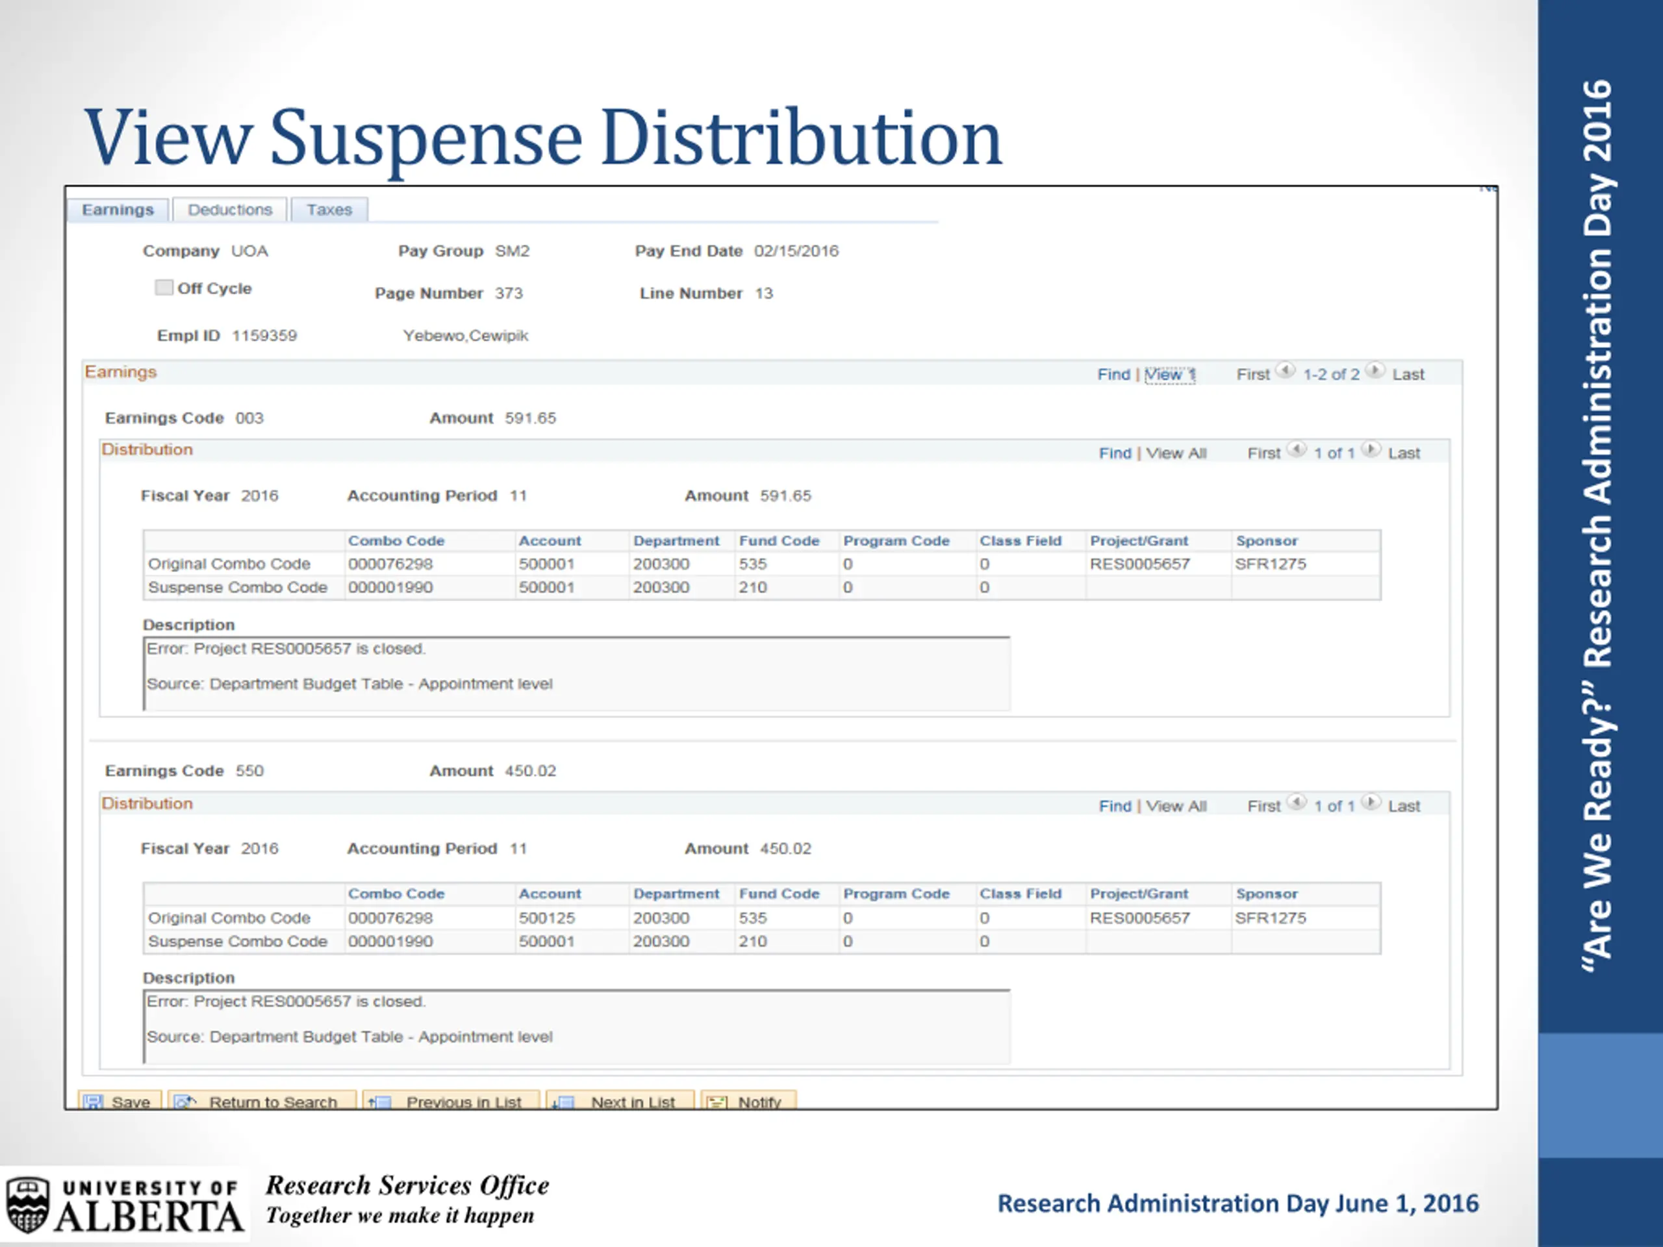Click Project/Grant column header in first table

(1139, 541)
